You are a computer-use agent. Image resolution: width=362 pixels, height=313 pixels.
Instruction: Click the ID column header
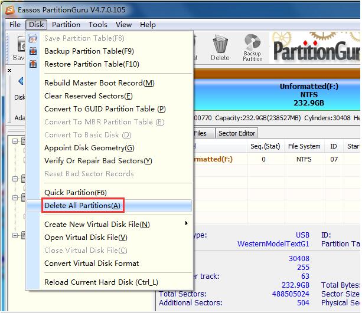click(x=334, y=146)
